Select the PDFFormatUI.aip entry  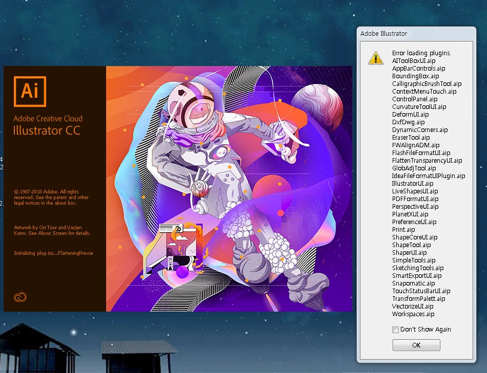[415, 199]
